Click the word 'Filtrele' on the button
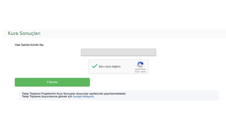This screenshot has width=226, height=126. 52,82
